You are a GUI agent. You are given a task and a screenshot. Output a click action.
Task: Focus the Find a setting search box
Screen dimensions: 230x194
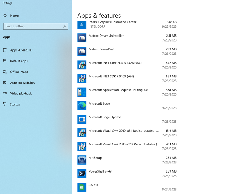(x=32, y=26)
